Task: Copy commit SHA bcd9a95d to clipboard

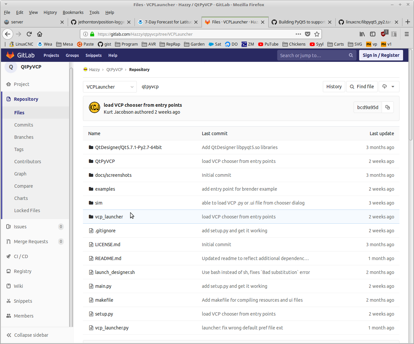Action: (x=388, y=107)
